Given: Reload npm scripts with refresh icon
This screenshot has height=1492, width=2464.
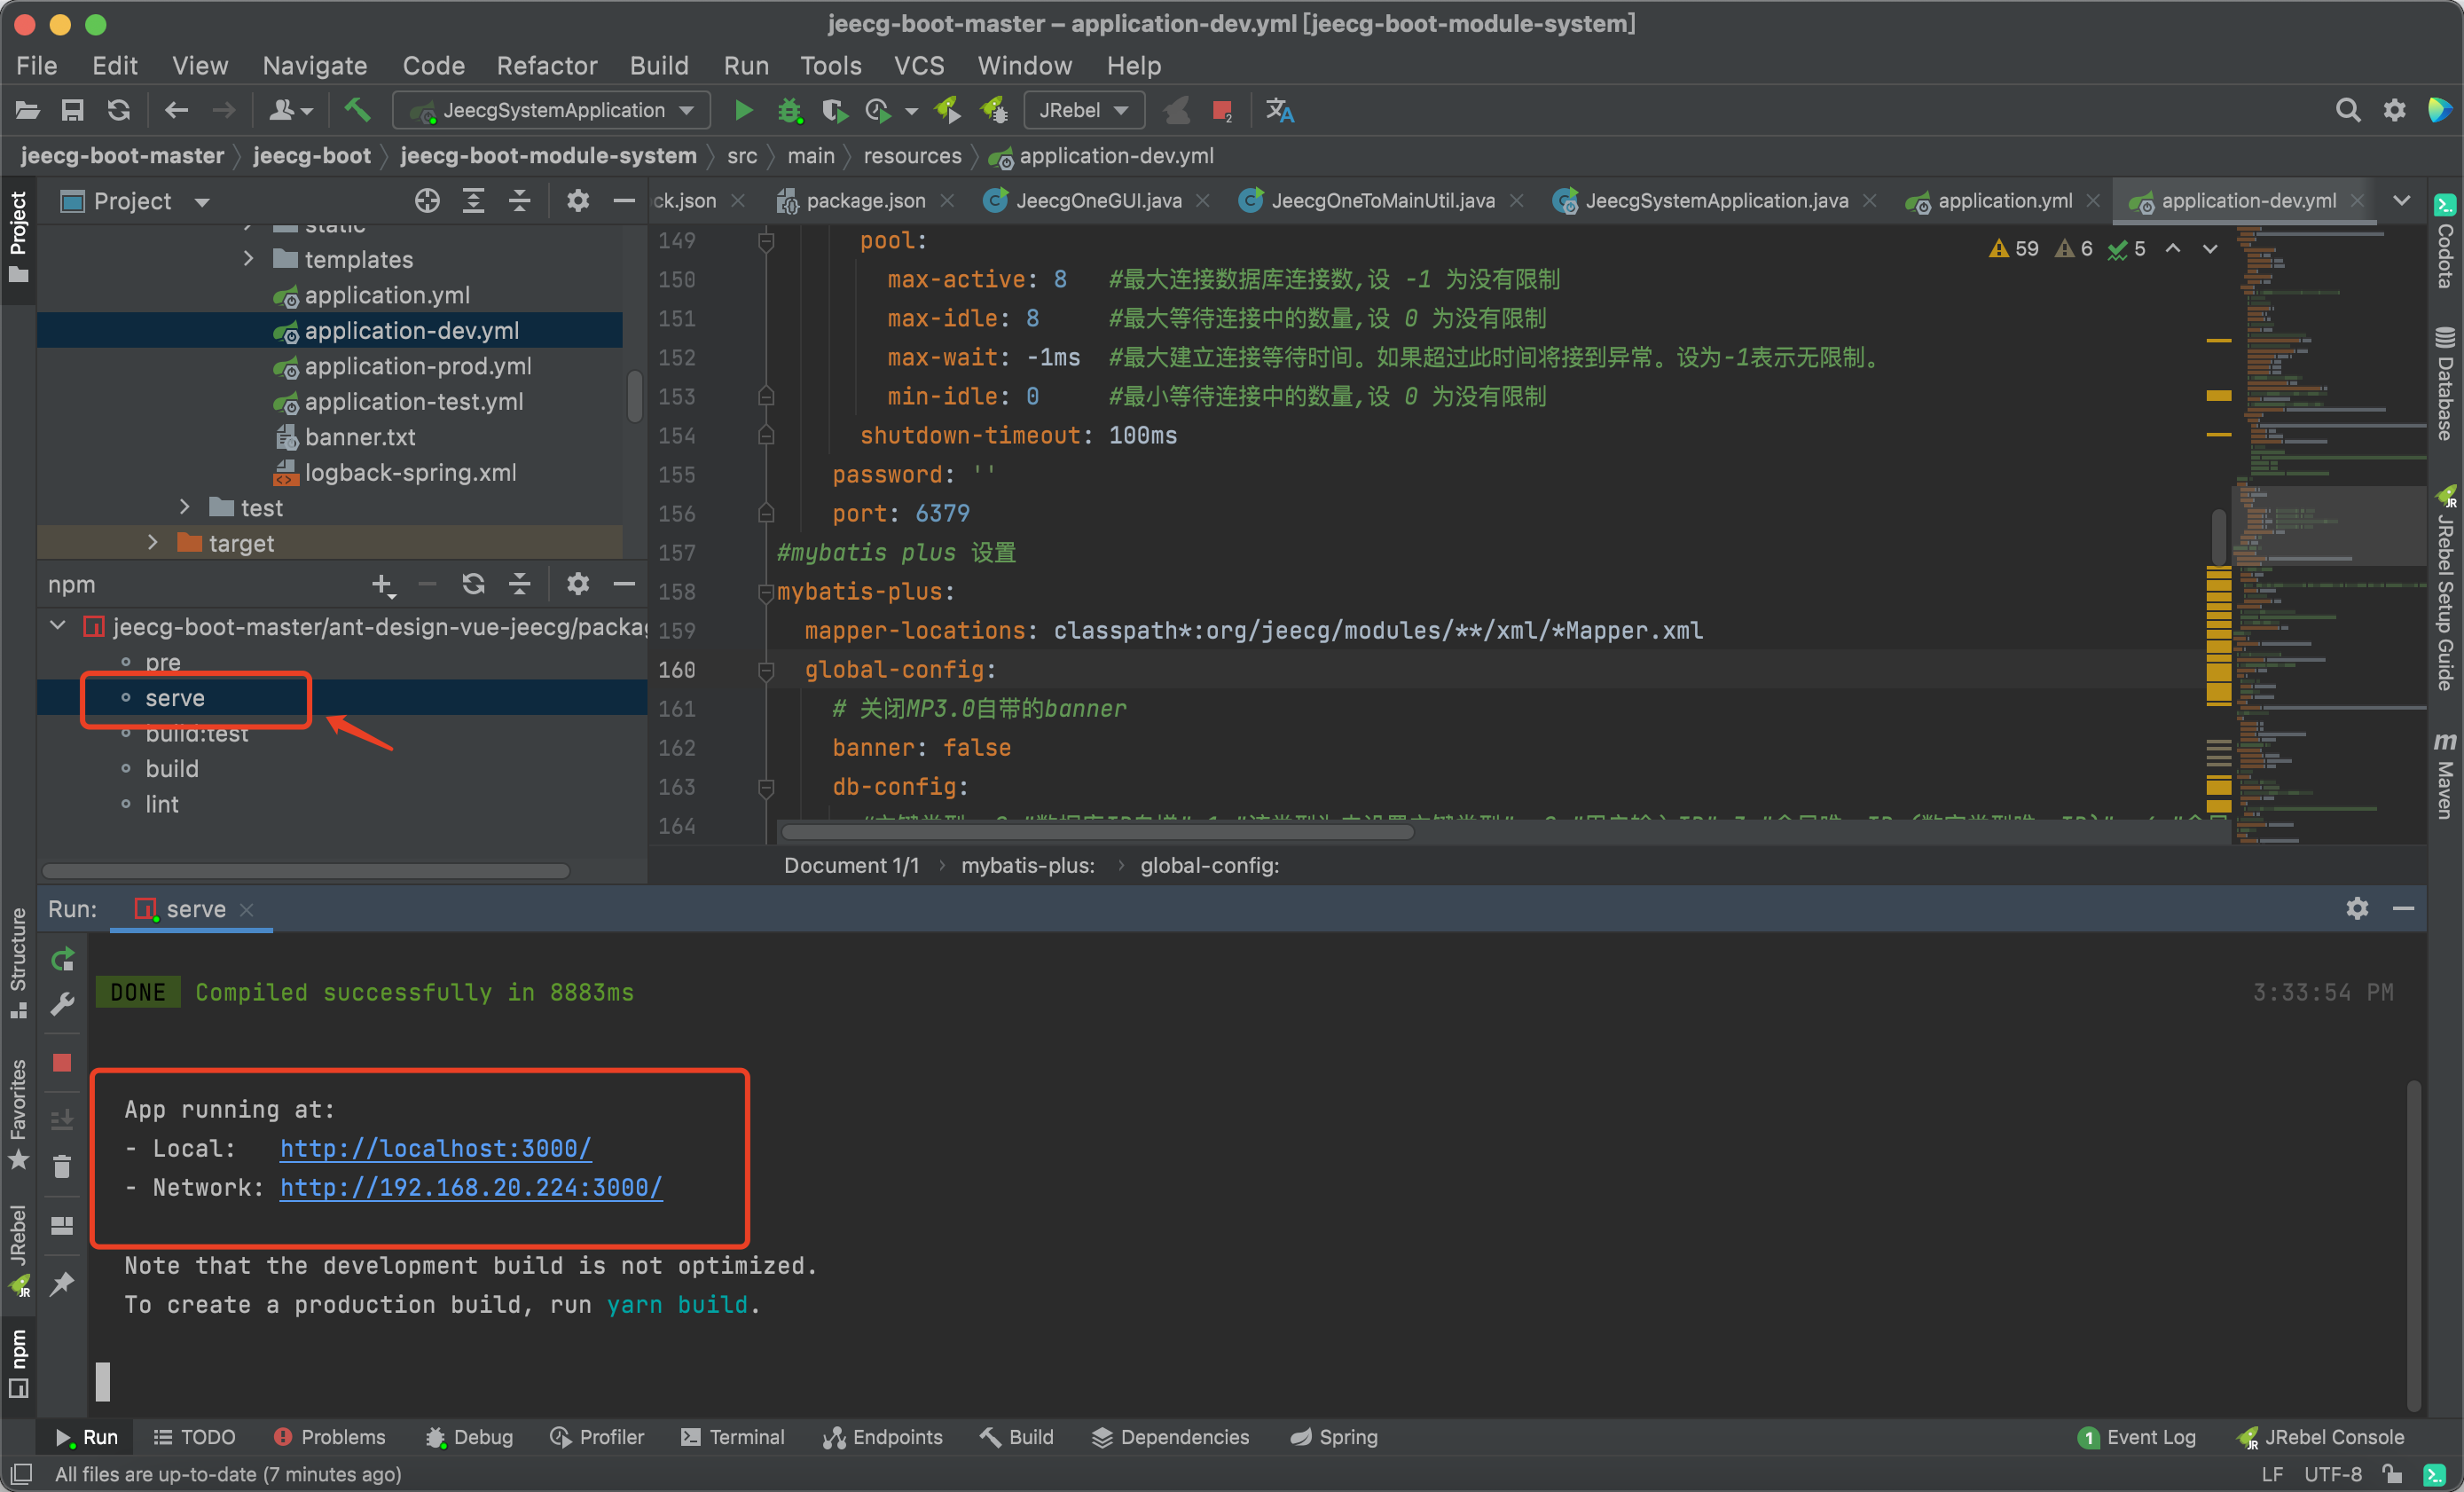Looking at the screenshot, I should [473, 584].
